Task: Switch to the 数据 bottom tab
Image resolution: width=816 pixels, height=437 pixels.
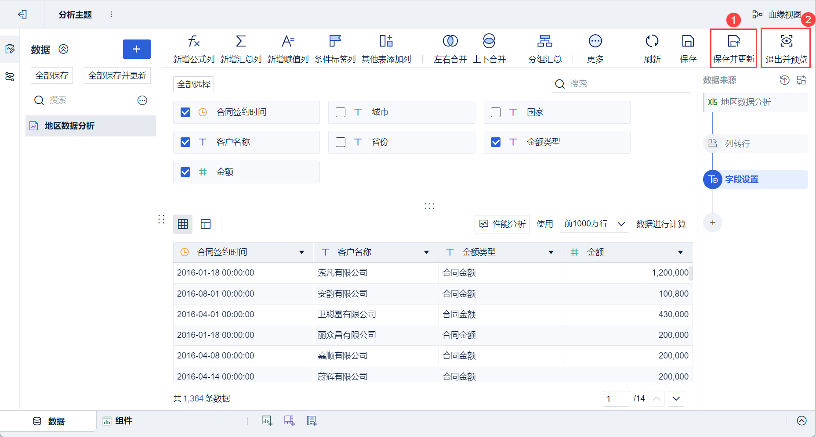Action: point(49,421)
